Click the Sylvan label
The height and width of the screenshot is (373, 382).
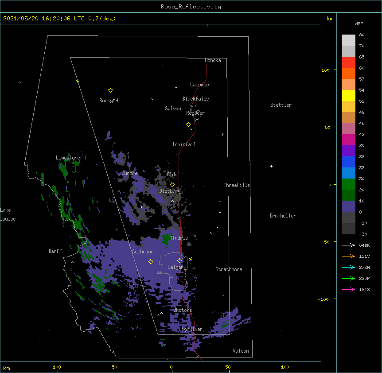pyautogui.click(x=173, y=109)
